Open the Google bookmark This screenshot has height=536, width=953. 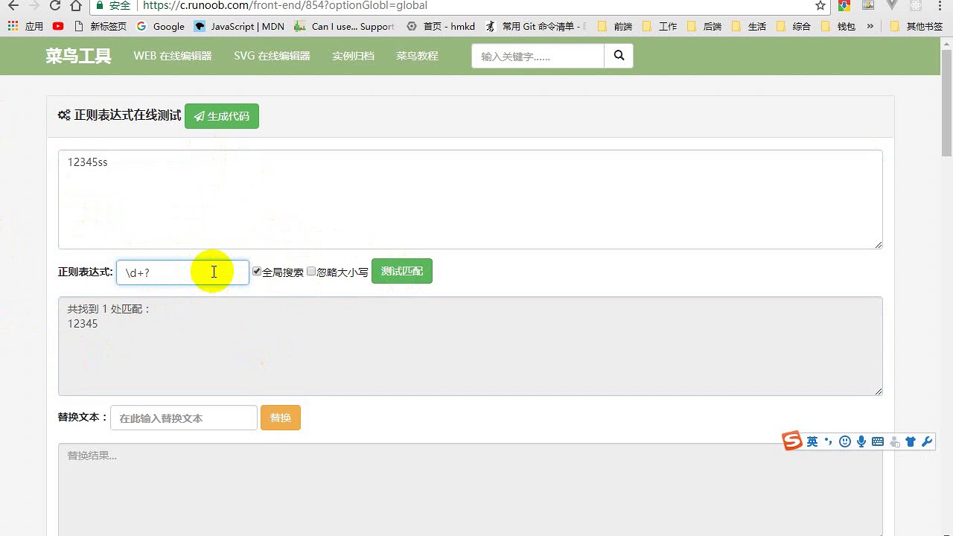point(161,26)
